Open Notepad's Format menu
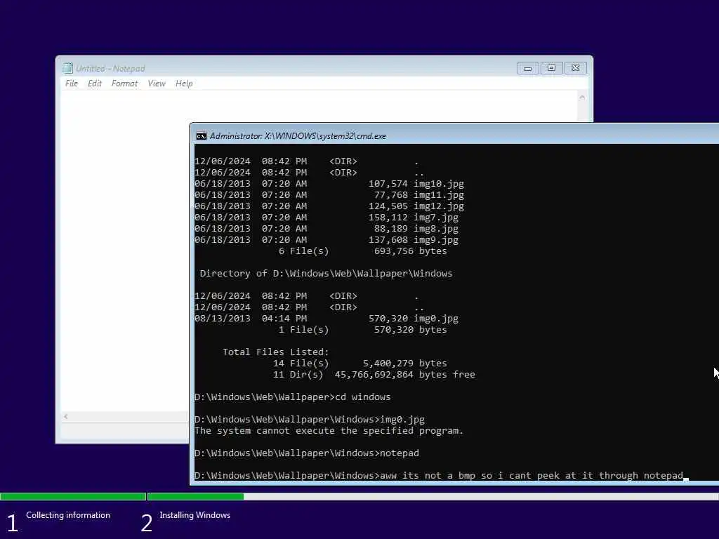This screenshot has height=539, width=719. (124, 84)
